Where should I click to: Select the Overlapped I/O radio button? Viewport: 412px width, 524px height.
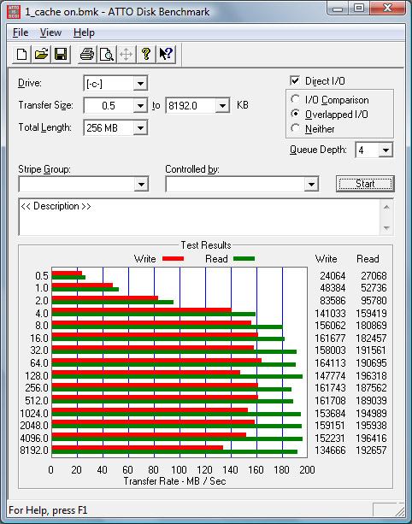(295, 114)
